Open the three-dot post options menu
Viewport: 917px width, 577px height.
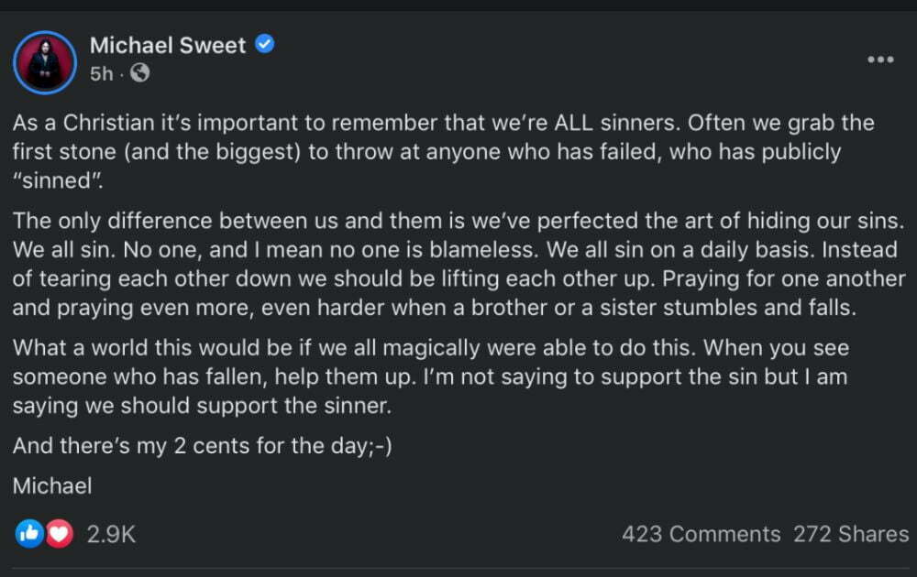pyautogui.click(x=880, y=59)
